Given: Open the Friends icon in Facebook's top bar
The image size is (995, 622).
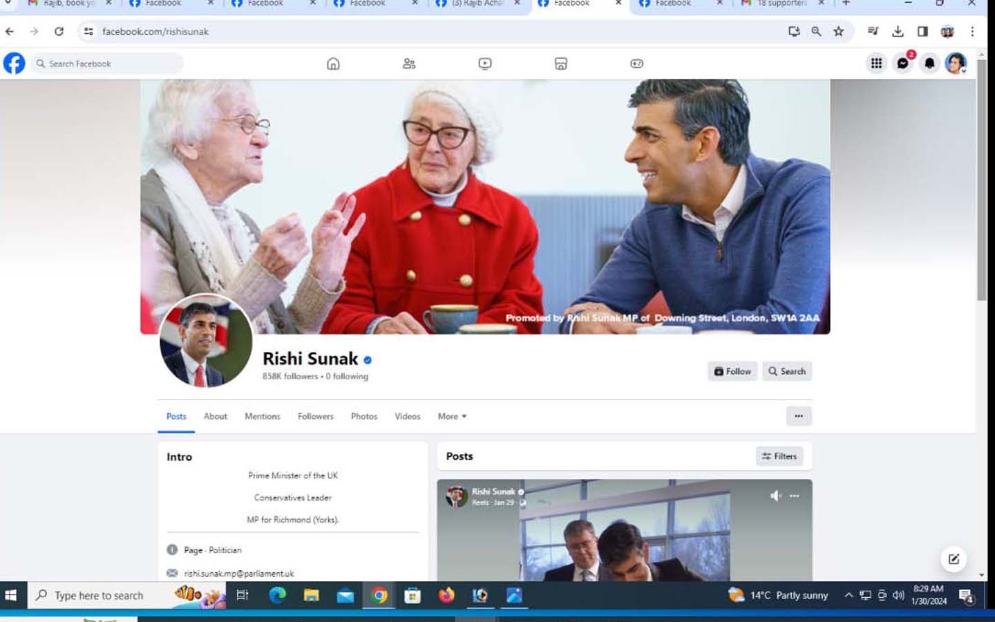Looking at the screenshot, I should point(409,64).
